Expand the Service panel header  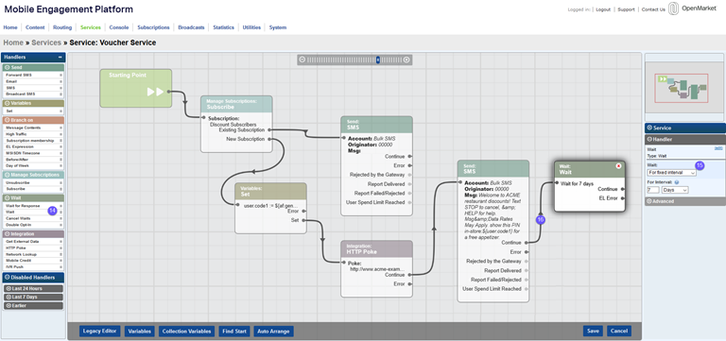[x=684, y=128]
